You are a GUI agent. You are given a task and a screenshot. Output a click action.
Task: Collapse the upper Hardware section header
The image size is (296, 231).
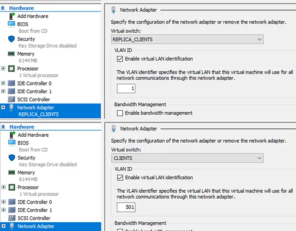point(4,8)
